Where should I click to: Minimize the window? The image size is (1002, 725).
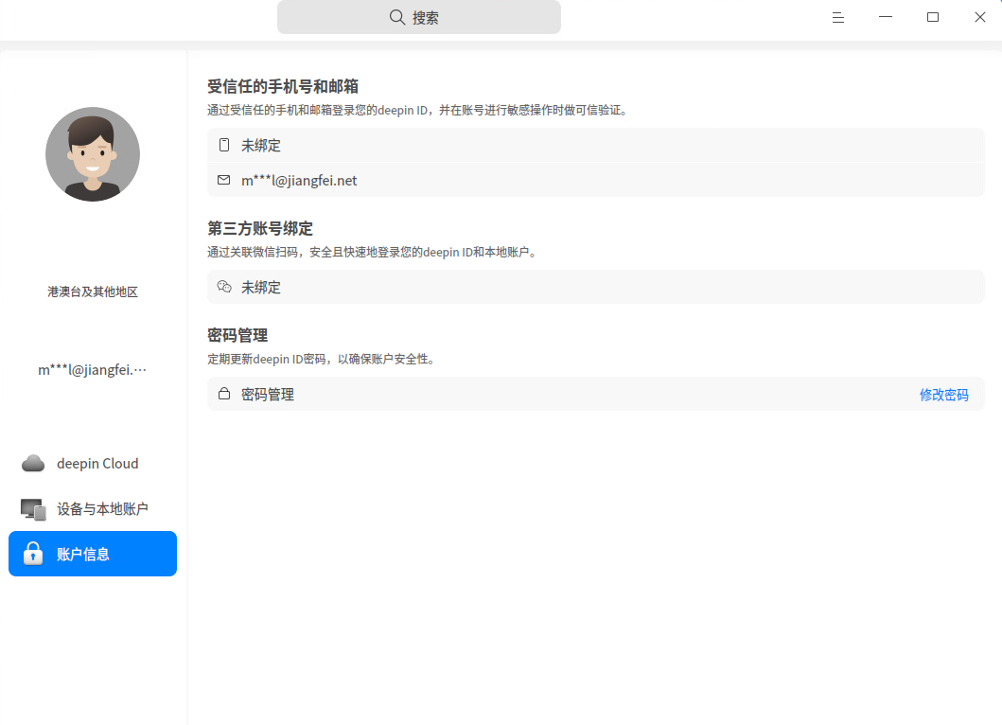click(x=885, y=17)
